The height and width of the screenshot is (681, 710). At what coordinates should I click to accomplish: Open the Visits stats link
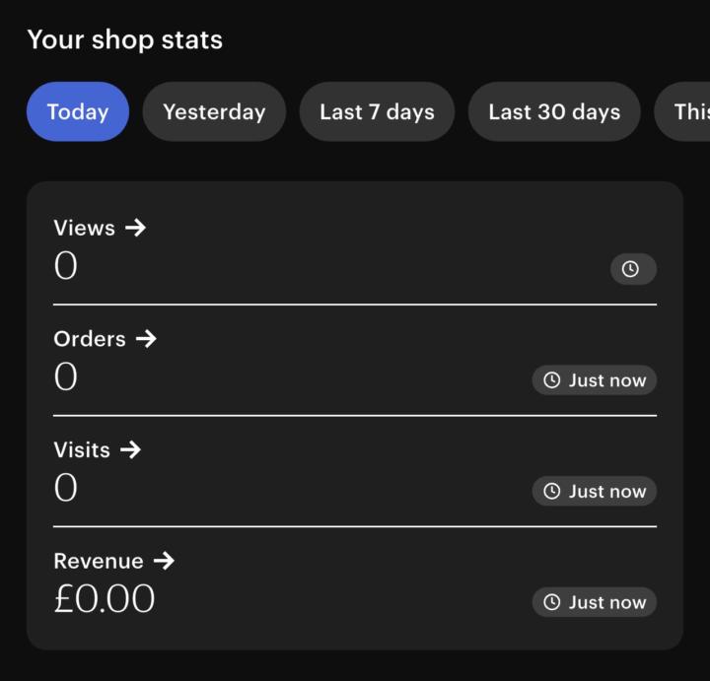[x=82, y=449]
